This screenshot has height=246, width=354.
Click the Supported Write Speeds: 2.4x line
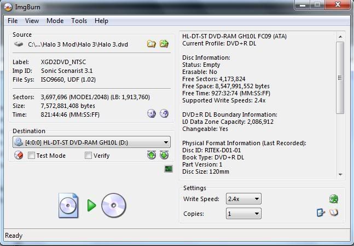click(x=224, y=100)
